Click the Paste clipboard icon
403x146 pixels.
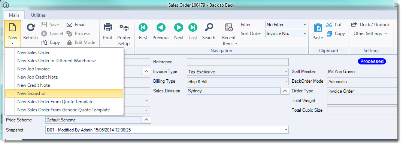(318, 27)
